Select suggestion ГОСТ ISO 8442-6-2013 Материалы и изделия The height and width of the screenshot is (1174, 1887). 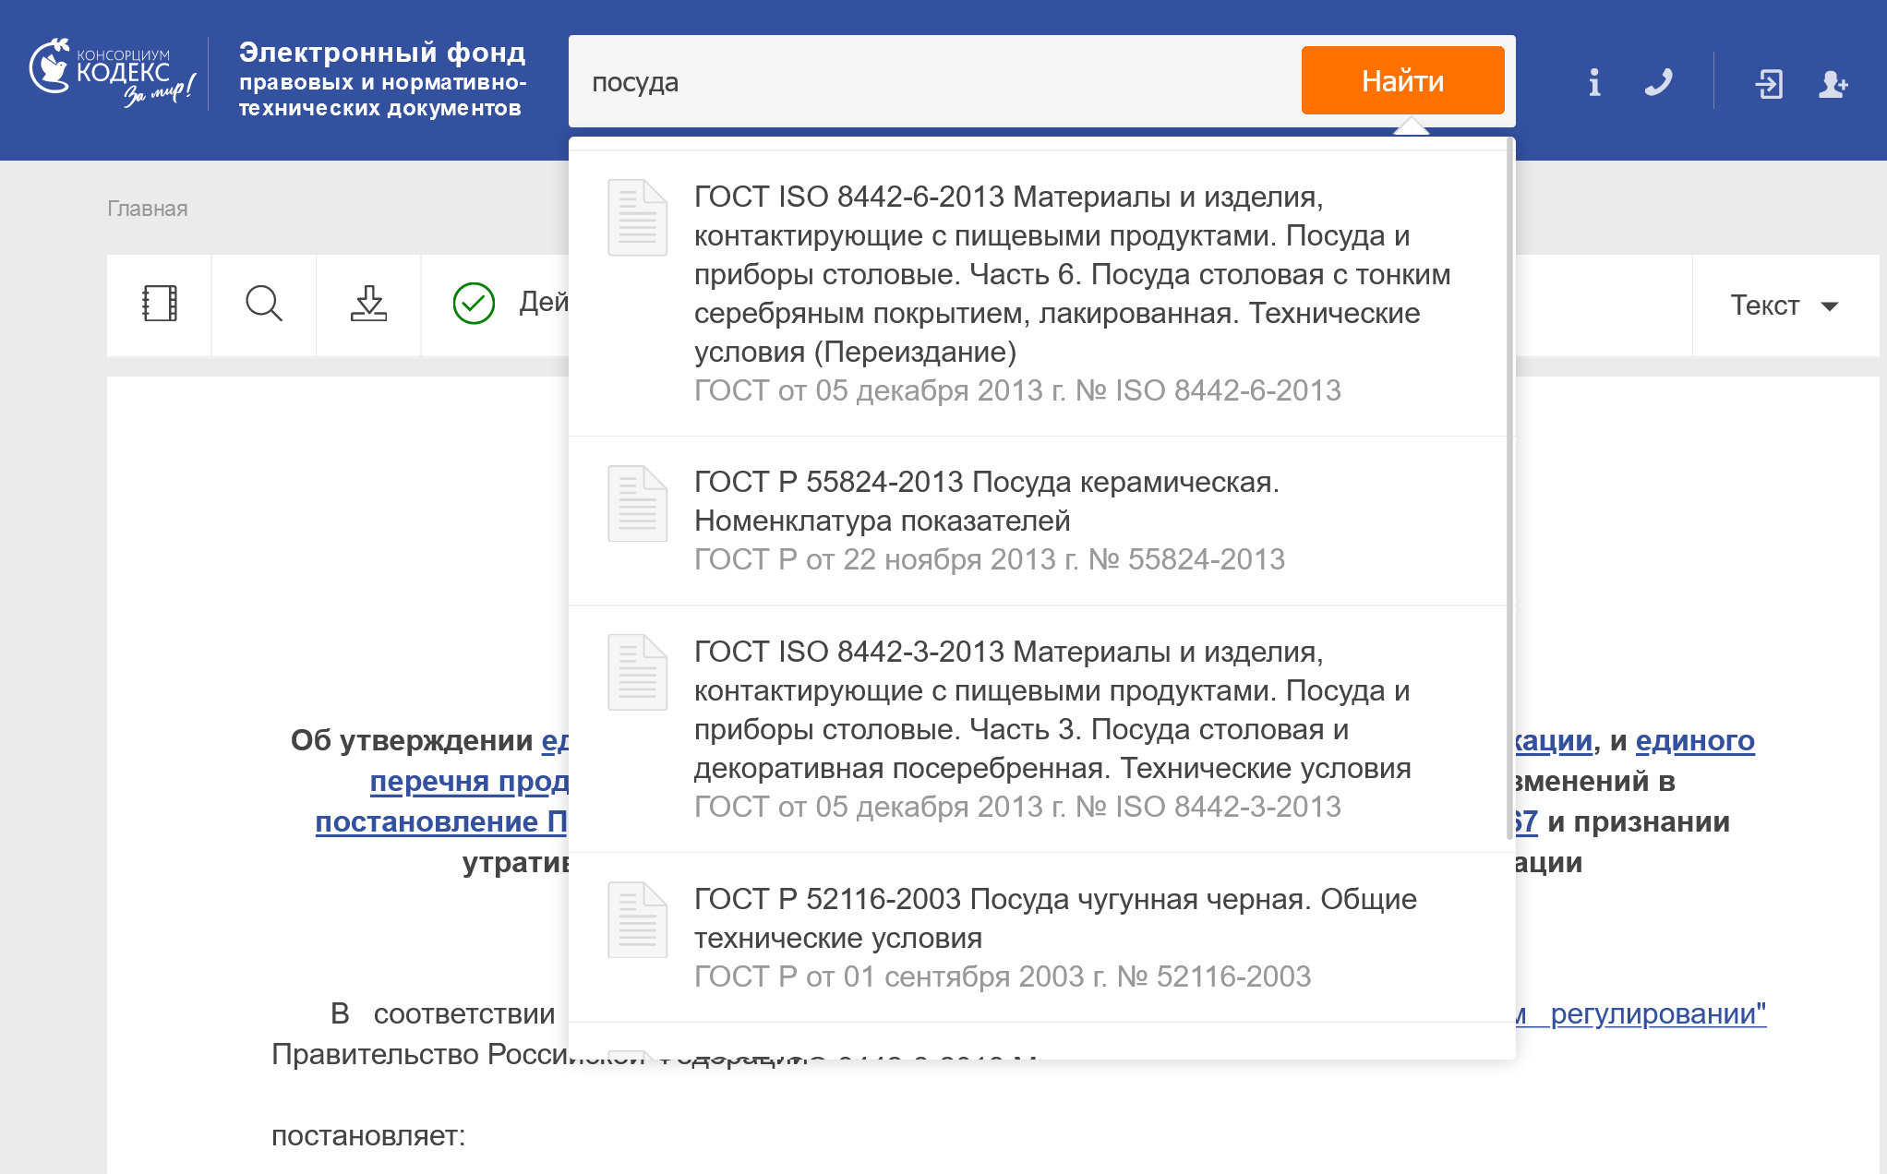[1038, 293]
